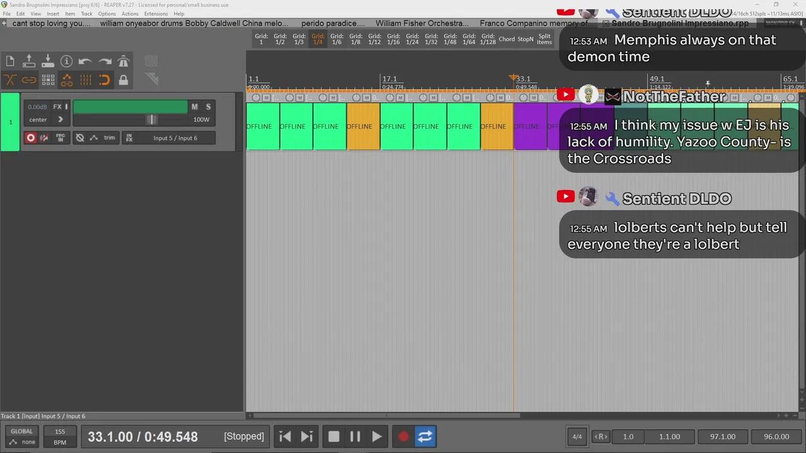Switch to William Fisher Orchestra project tab
806x453 pixels.
pos(422,23)
